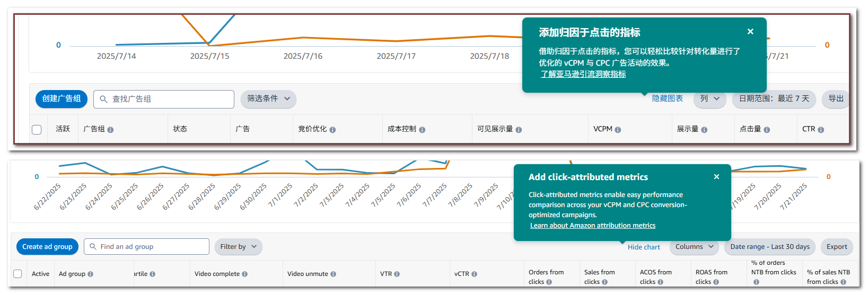The width and height of the screenshot is (868, 295).
Task: Click info icon next to 广告组 column
Action: (110, 130)
